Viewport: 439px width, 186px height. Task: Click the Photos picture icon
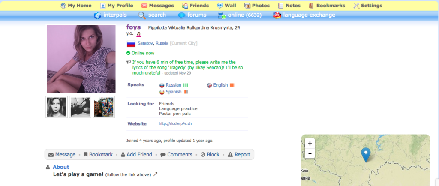click(247, 6)
